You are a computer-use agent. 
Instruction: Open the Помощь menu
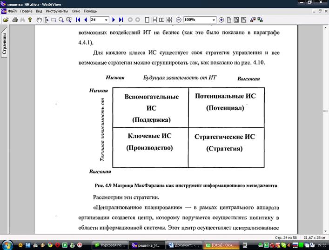90,10
